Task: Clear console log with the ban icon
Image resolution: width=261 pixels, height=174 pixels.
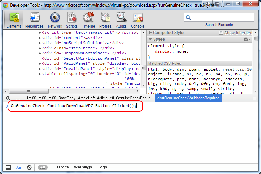Action: point(29,167)
